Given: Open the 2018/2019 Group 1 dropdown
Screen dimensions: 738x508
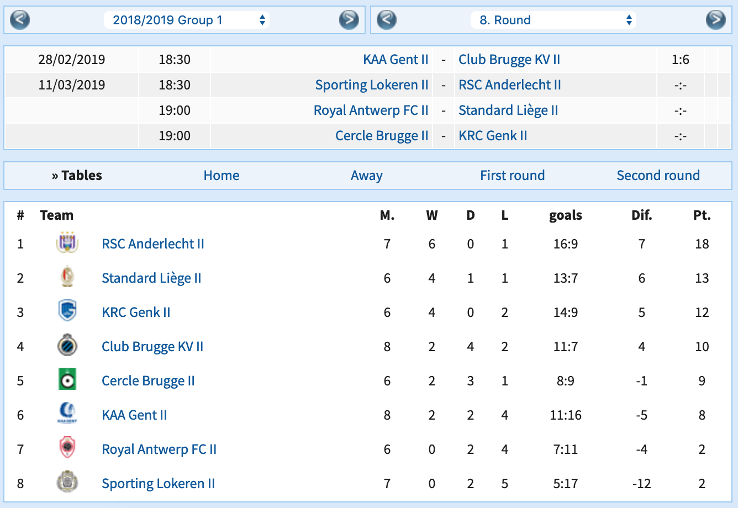Looking at the screenshot, I should (187, 20).
